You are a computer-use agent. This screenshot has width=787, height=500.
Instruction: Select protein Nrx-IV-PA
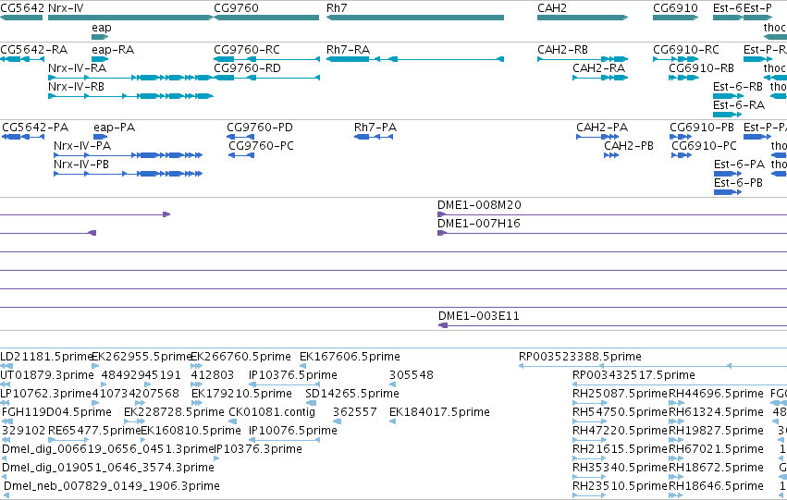82,146
